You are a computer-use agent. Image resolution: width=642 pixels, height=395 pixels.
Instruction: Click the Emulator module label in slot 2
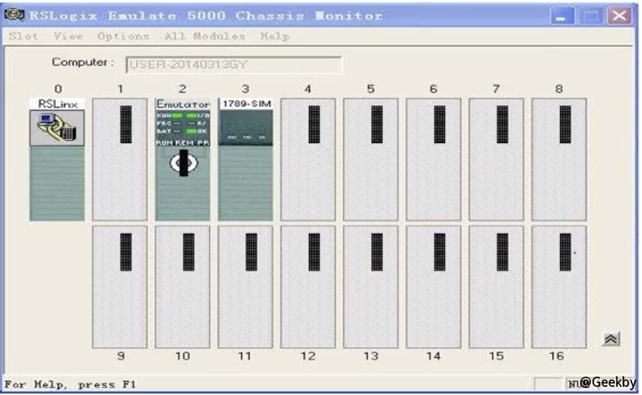183,104
